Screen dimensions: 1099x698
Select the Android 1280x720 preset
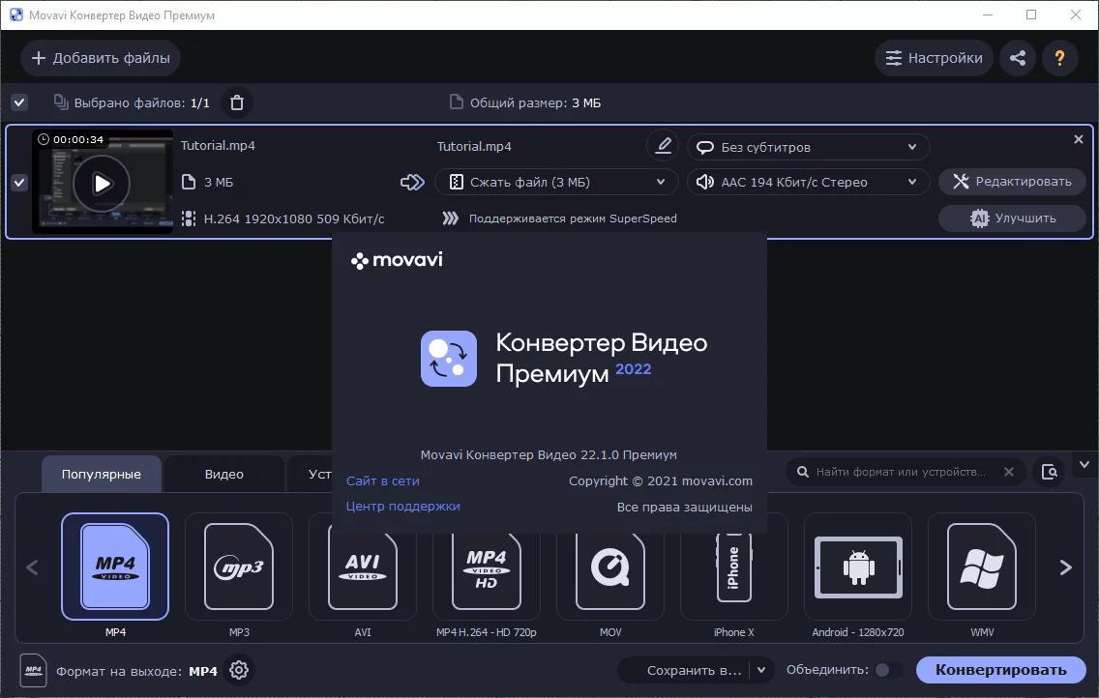pos(858,567)
